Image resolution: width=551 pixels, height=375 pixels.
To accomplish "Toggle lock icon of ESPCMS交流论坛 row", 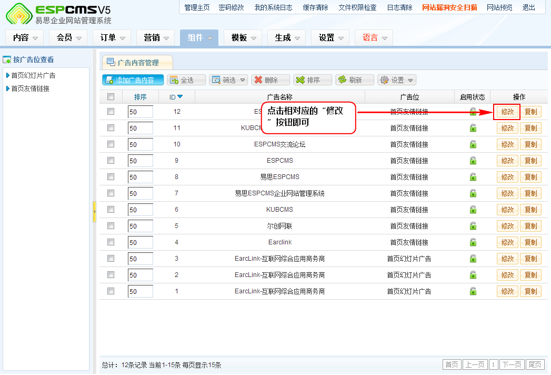I will [x=473, y=144].
